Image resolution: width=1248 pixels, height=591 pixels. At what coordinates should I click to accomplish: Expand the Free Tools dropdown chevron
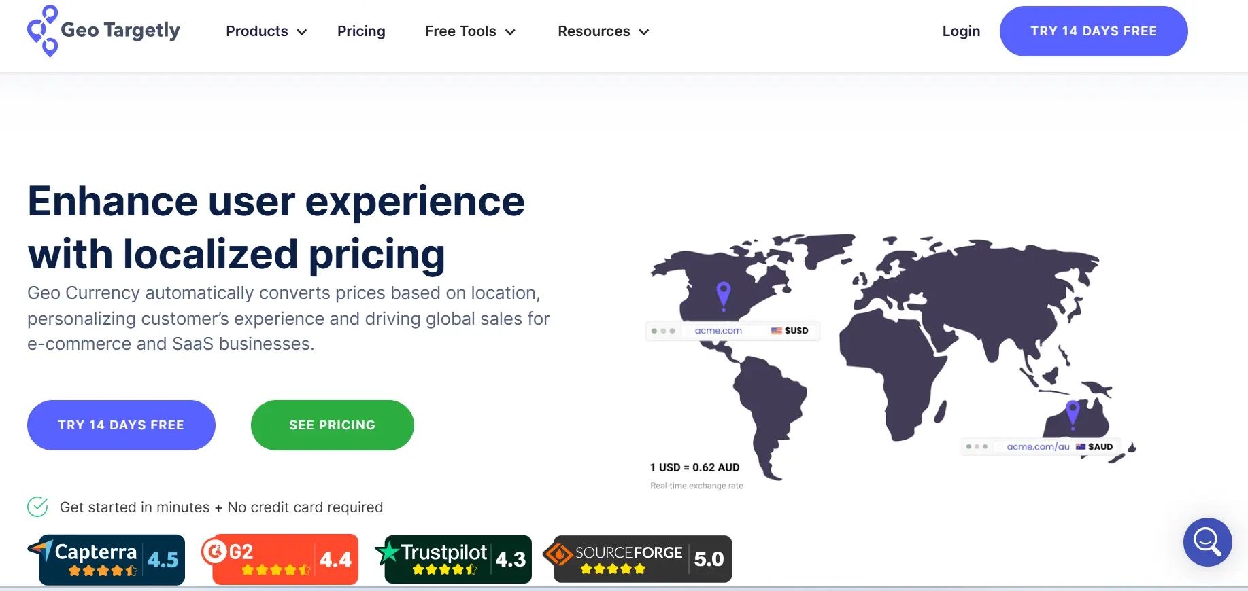pyautogui.click(x=510, y=32)
